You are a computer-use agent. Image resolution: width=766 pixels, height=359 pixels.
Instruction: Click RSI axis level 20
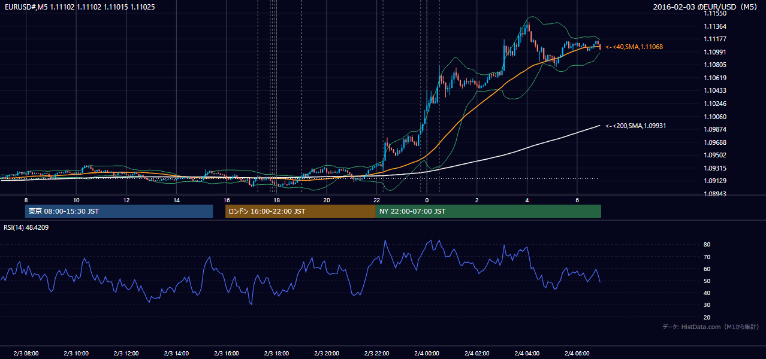pos(707,317)
